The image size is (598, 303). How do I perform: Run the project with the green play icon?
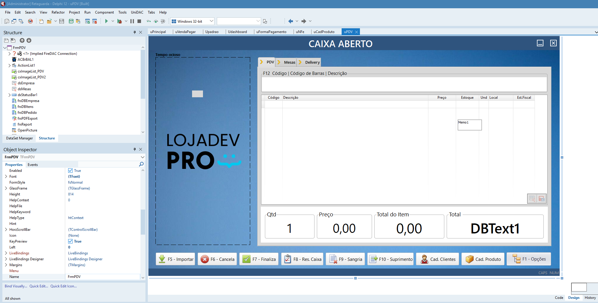point(107,21)
